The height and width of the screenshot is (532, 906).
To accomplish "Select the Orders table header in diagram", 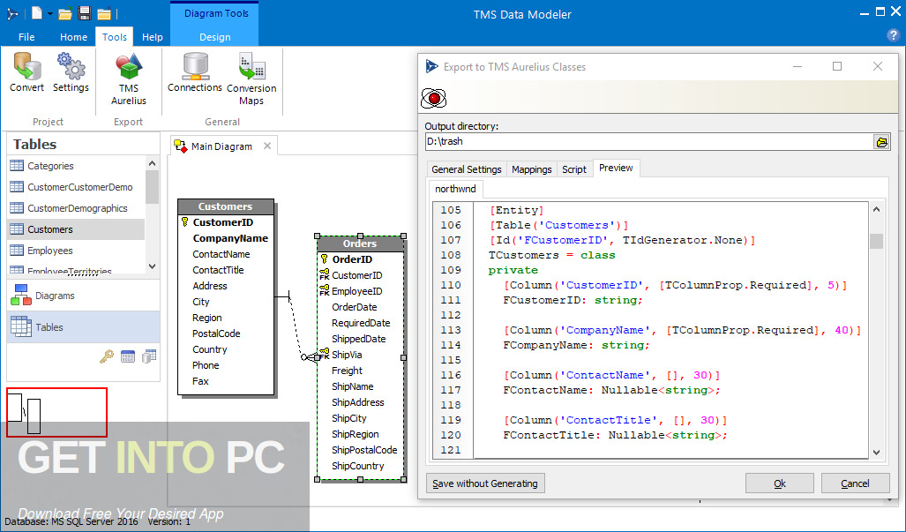I will coord(360,244).
